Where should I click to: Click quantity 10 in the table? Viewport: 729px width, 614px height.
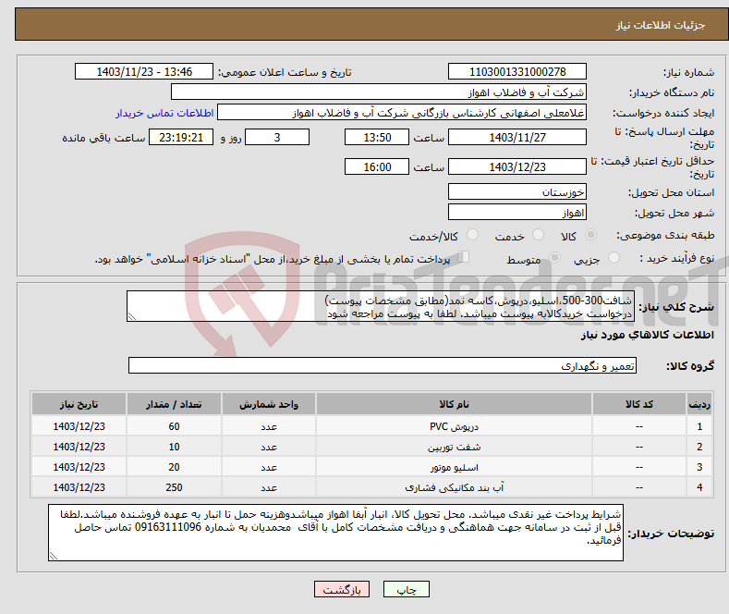[174, 447]
